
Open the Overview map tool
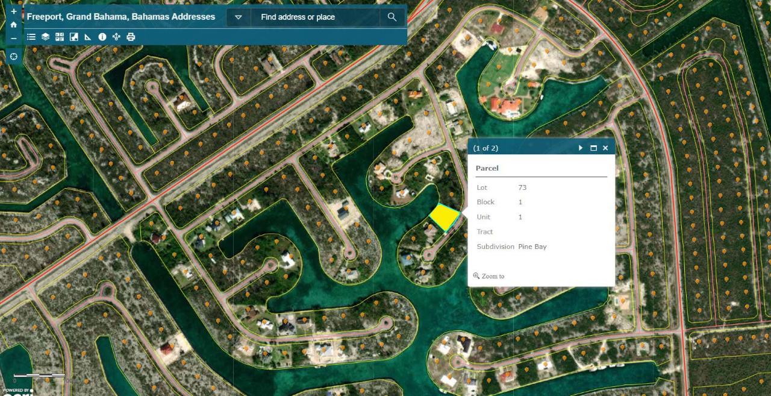click(74, 37)
